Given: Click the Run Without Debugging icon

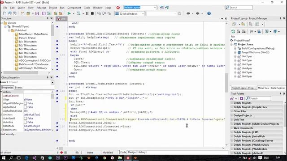Looking at the screenshot, I should pyautogui.click(x=79, y=13).
